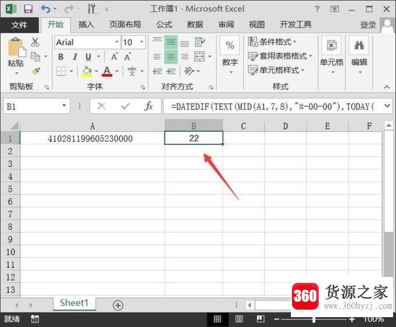The height and width of the screenshot is (327, 396).
Task: Switch to the 审阅 Review tab
Action: (226, 24)
